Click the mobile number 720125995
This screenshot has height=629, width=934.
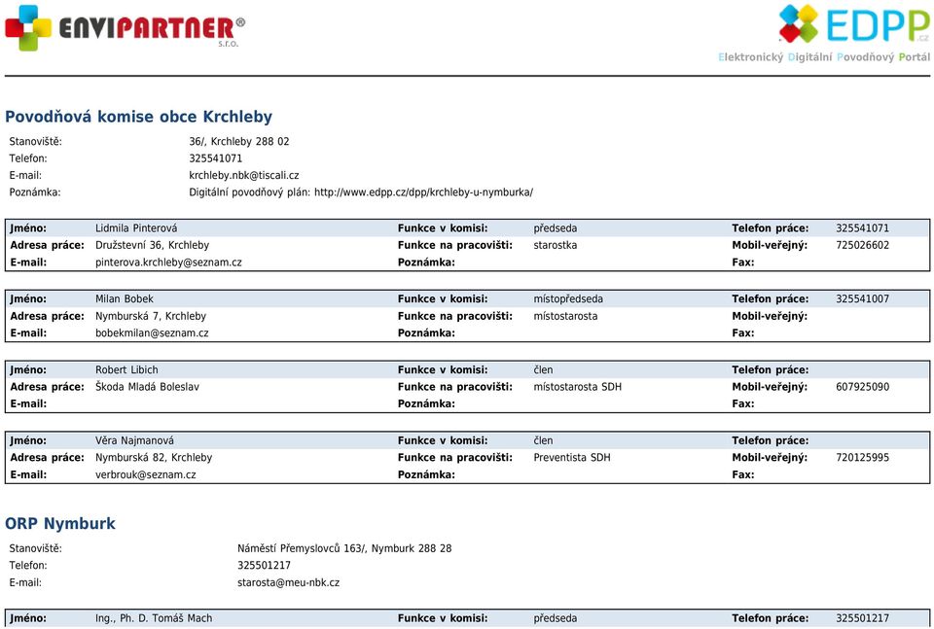click(862, 458)
